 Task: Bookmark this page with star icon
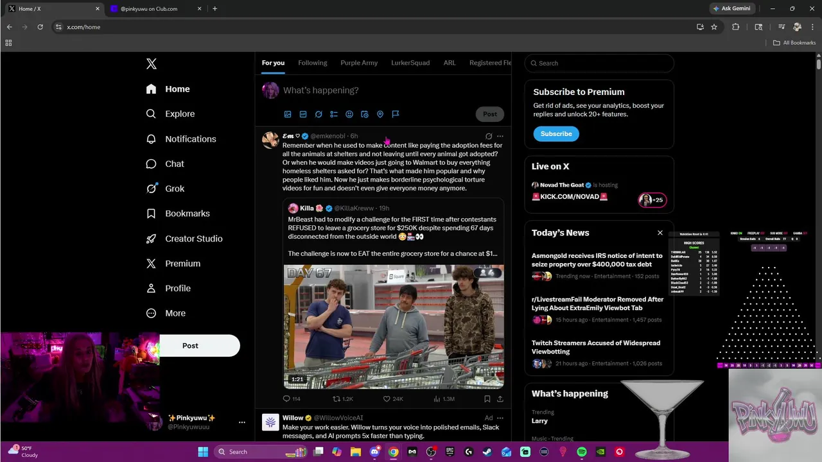[713, 27]
